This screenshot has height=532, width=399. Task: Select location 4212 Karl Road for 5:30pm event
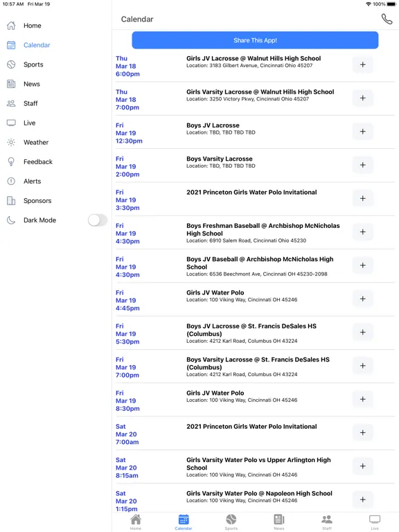click(x=242, y=341)
